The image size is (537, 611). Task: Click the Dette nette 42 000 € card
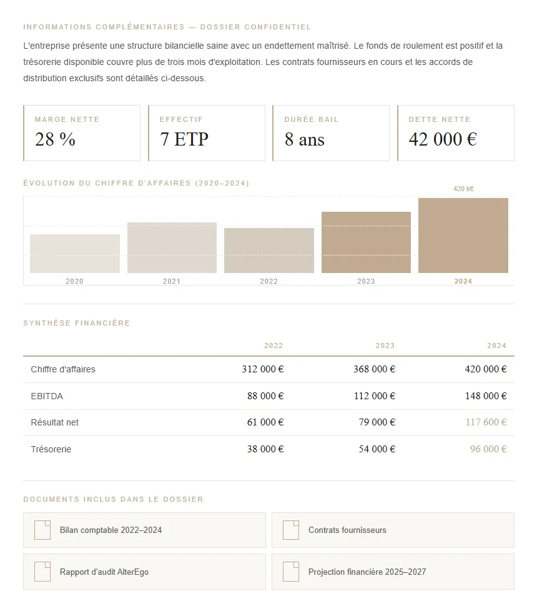coord(456,133)
